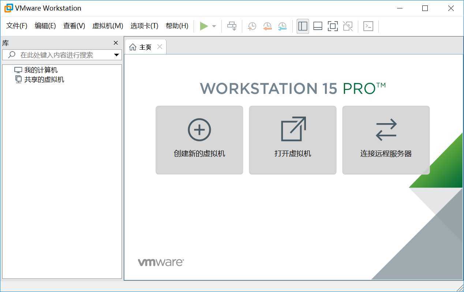Open the 编辑(E) menu
The width and height of the screenshot is (464, 292).
45,26
